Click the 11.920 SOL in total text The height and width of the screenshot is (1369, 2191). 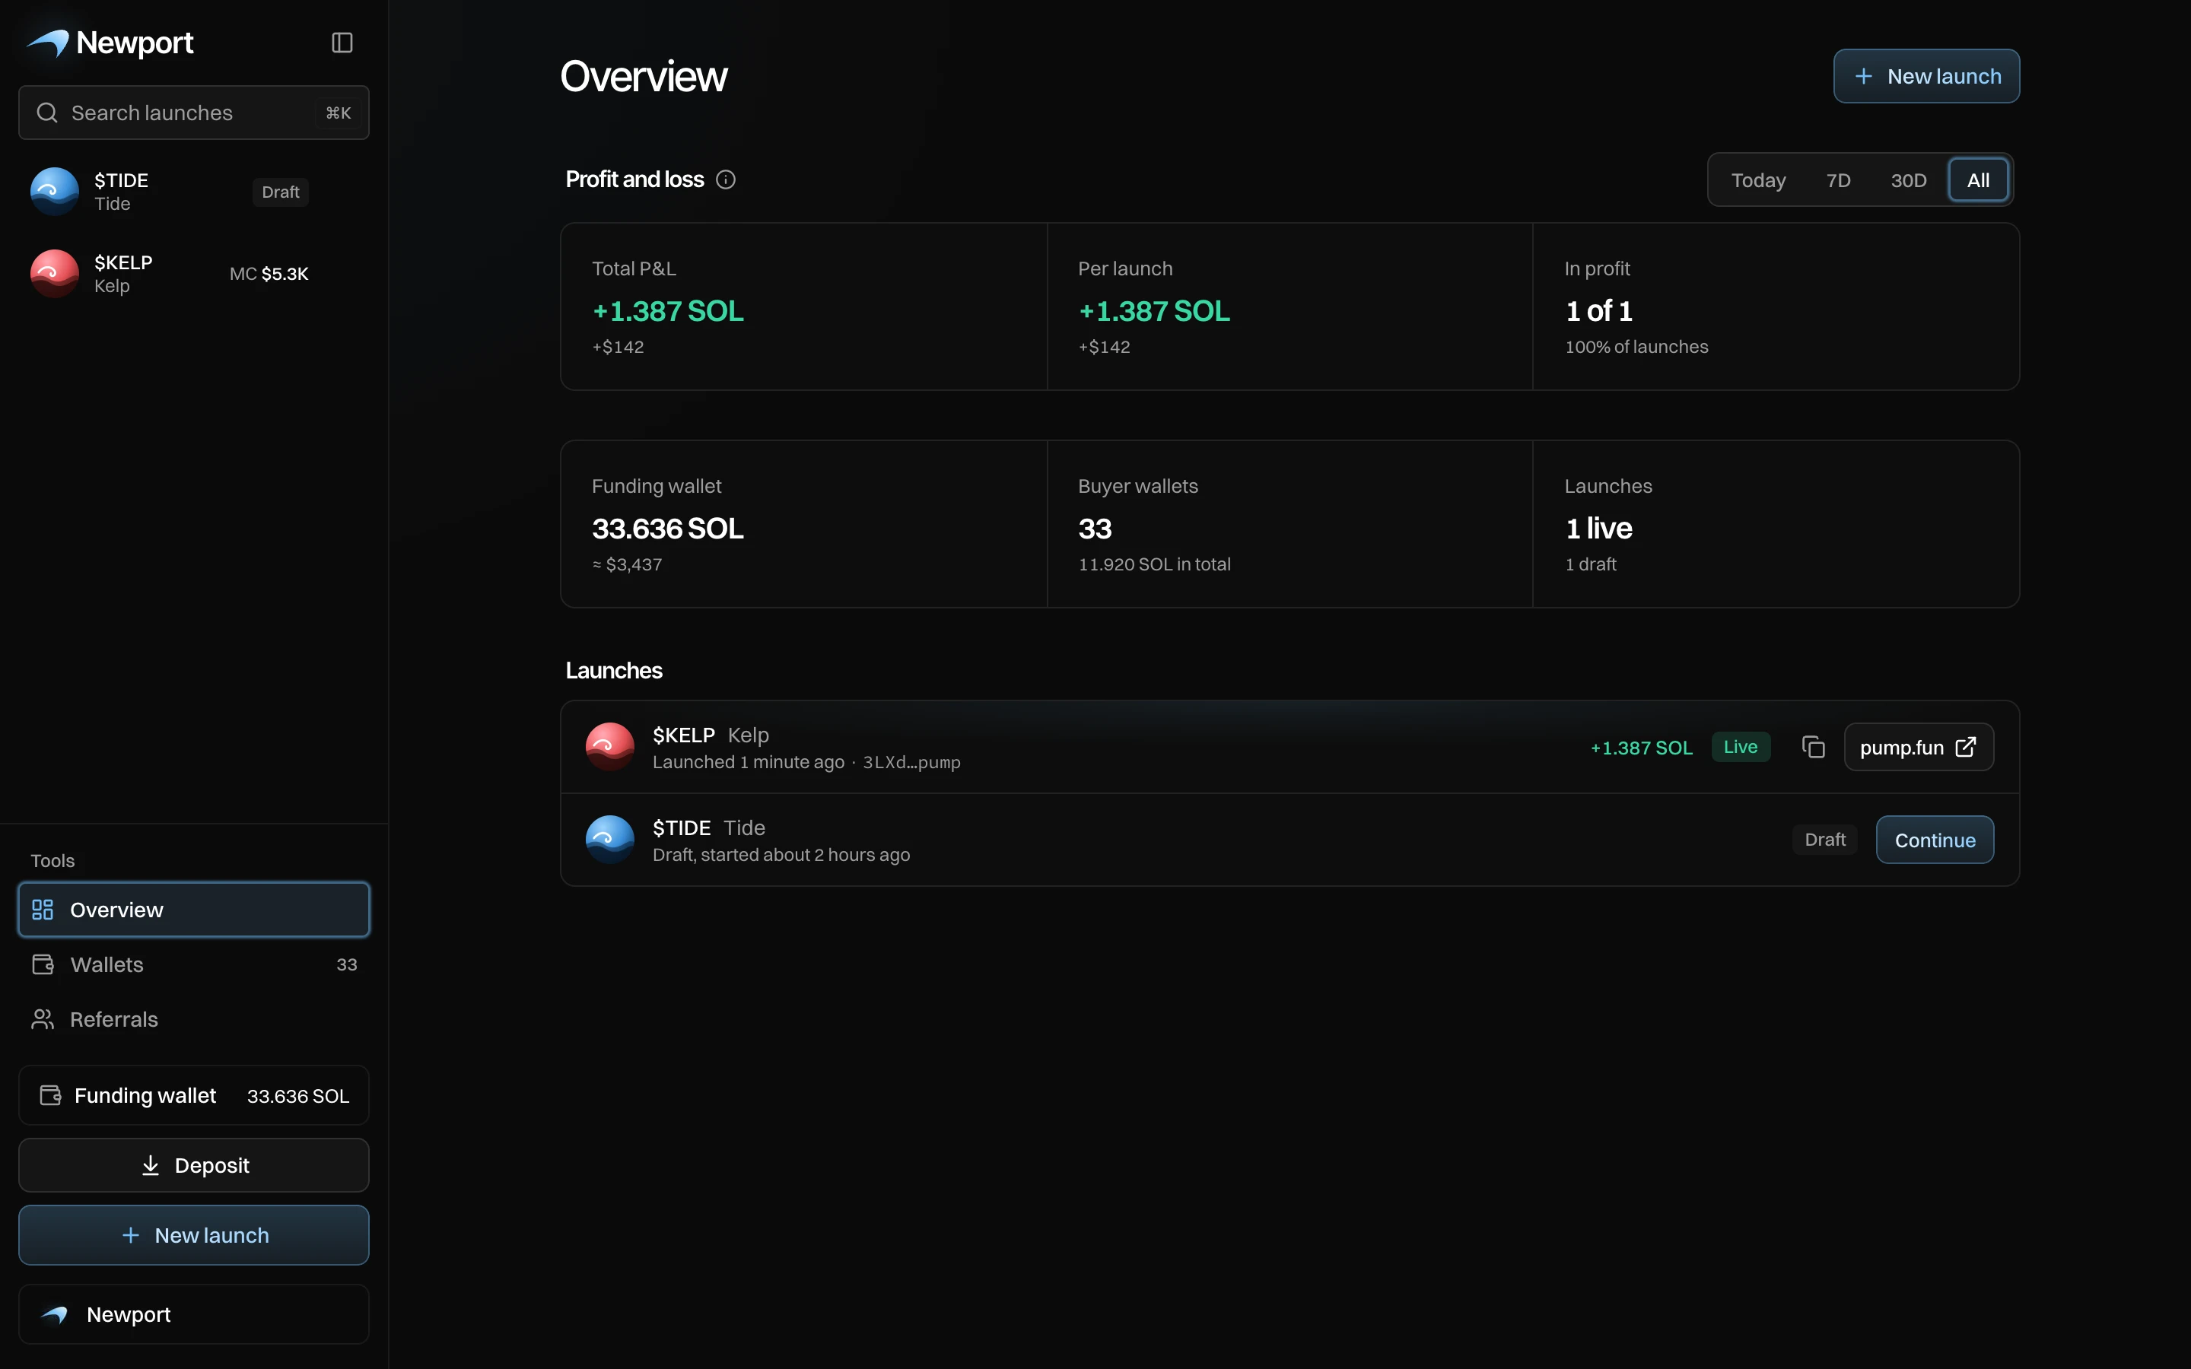point(1154,564)
